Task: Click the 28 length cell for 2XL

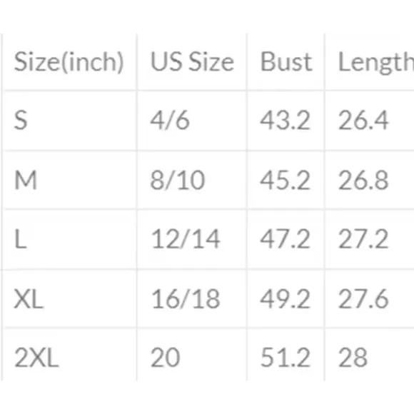Action: tap(353, 358)
